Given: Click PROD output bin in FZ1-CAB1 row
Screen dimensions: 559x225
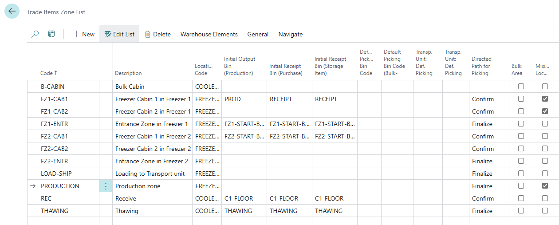Looking at the screenshot, I should (244, 99).
